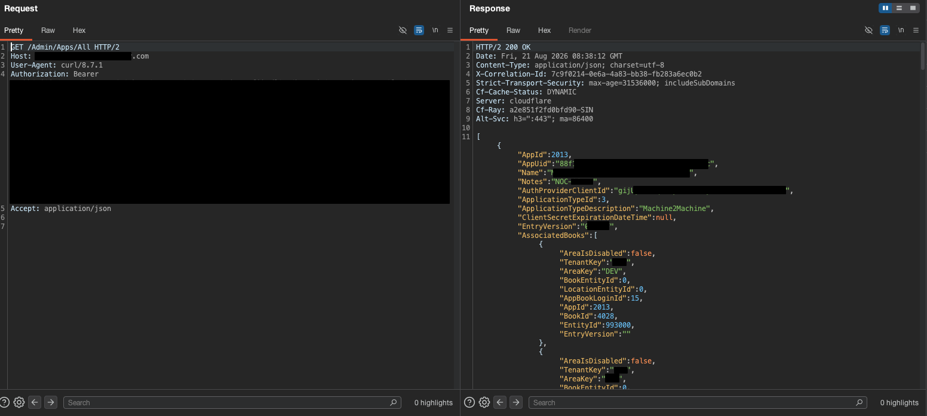927x416 pixels.
Task: Click Response panel '0 highlights' label
Action: [x=900, y=403]
